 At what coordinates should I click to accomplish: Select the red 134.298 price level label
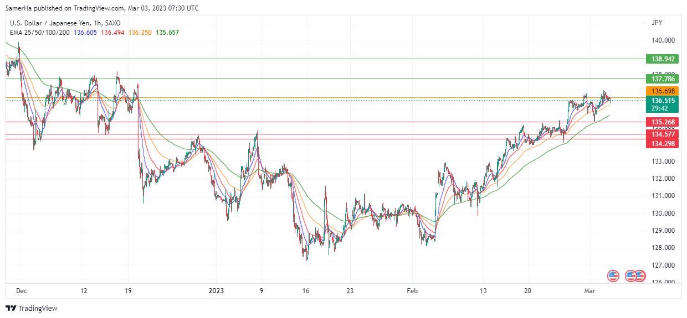pyautogui.click(x=663, y=144)
